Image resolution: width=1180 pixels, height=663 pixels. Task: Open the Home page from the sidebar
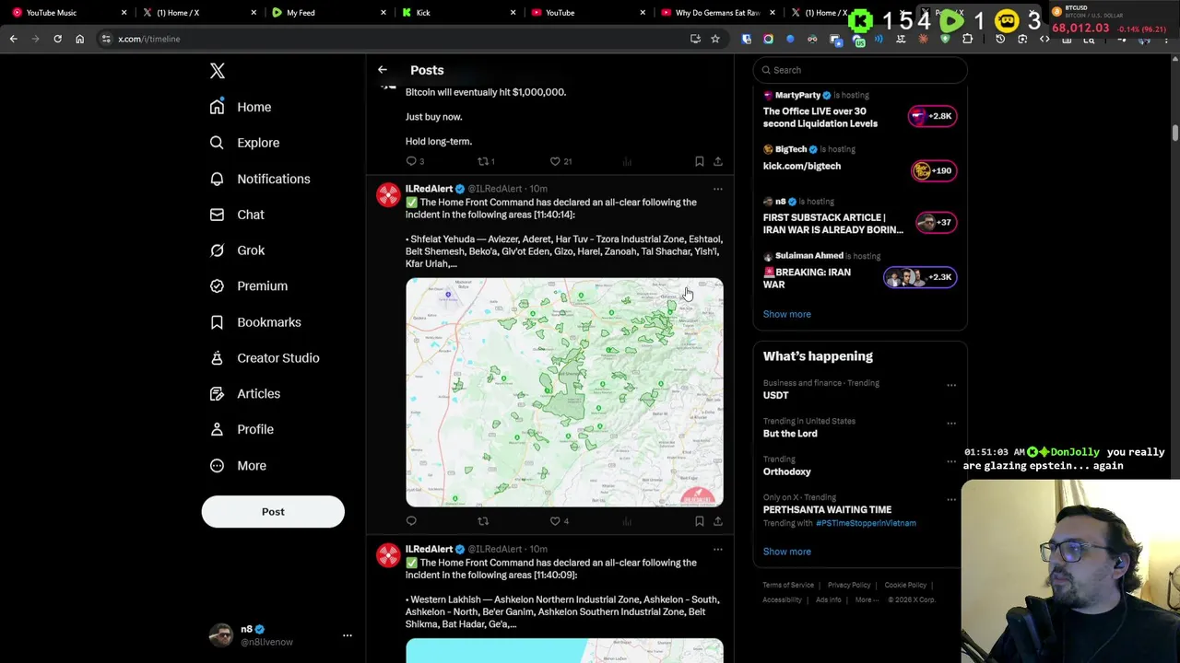241,107
